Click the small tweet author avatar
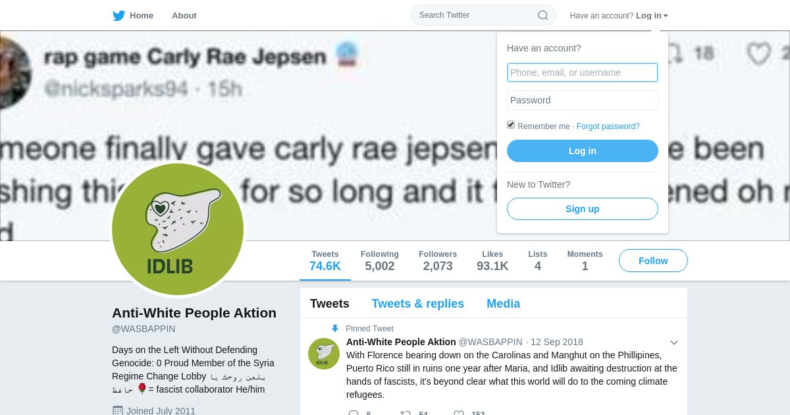This screenshot has height=415, width=790. coord(324,354)
